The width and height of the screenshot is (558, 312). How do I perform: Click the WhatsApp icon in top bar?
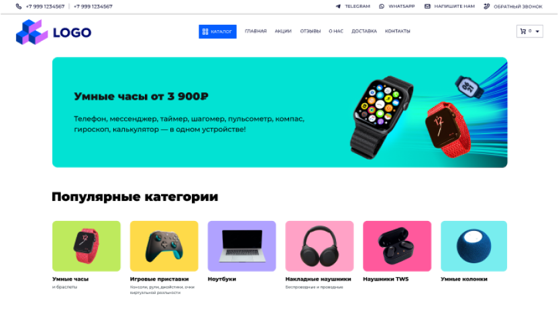point(382,7)
